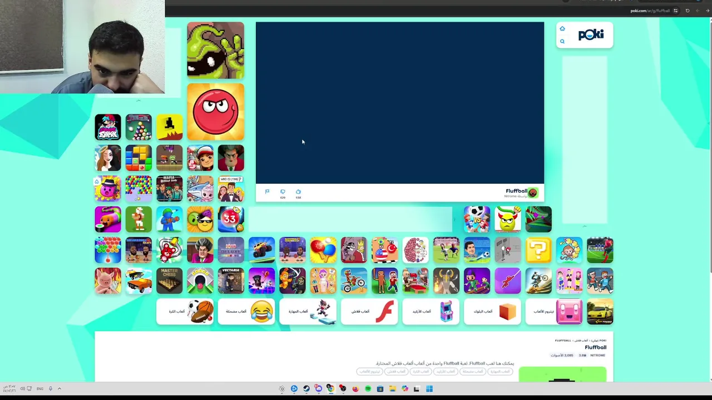Viewport: 712px width, 400px height.
Task: Click the microphone icon in system tray
Action: click(50, 389)
